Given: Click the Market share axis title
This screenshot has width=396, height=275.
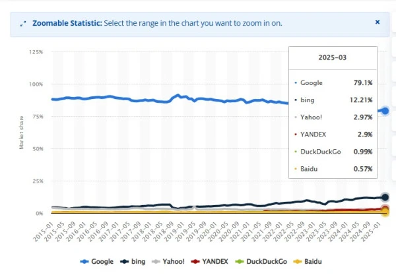Looking at the screenshot, I should coord(22,133).
